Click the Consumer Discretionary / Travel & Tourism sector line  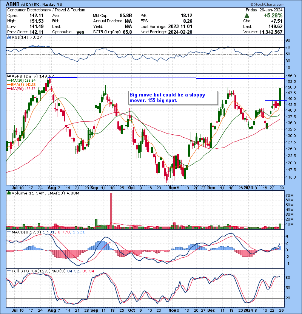(x=46, y=10)
